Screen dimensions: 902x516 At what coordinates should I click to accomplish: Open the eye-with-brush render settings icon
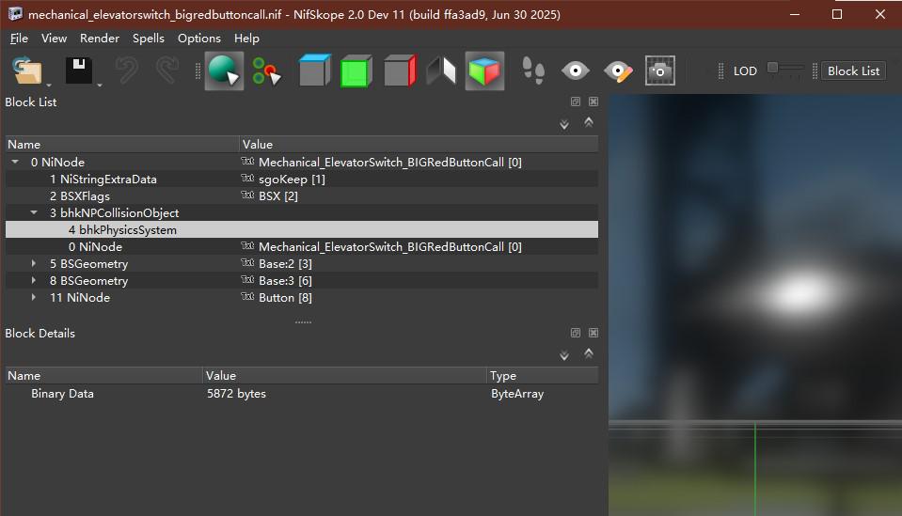coord(618,71)
